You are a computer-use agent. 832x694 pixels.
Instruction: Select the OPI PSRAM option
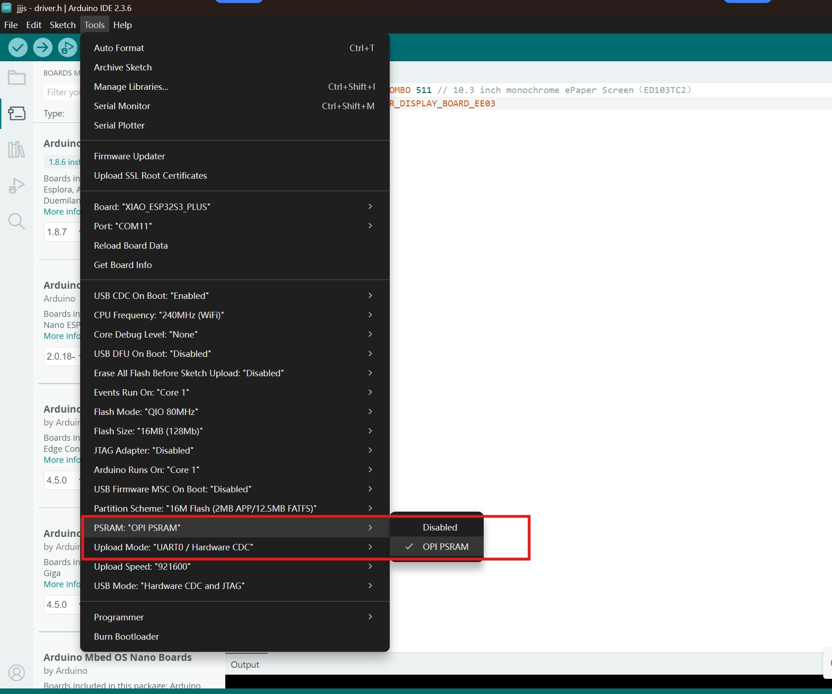pos(445,547)
